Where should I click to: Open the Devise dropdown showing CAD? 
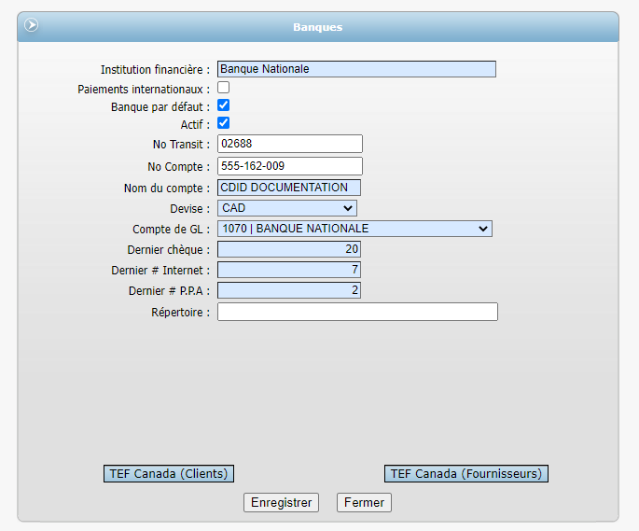point(287,208)
